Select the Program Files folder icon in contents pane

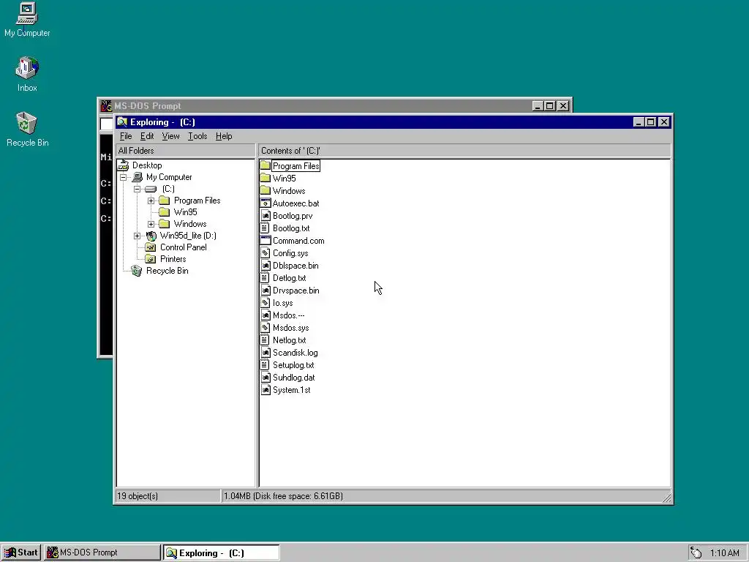(x=266, y=166)
